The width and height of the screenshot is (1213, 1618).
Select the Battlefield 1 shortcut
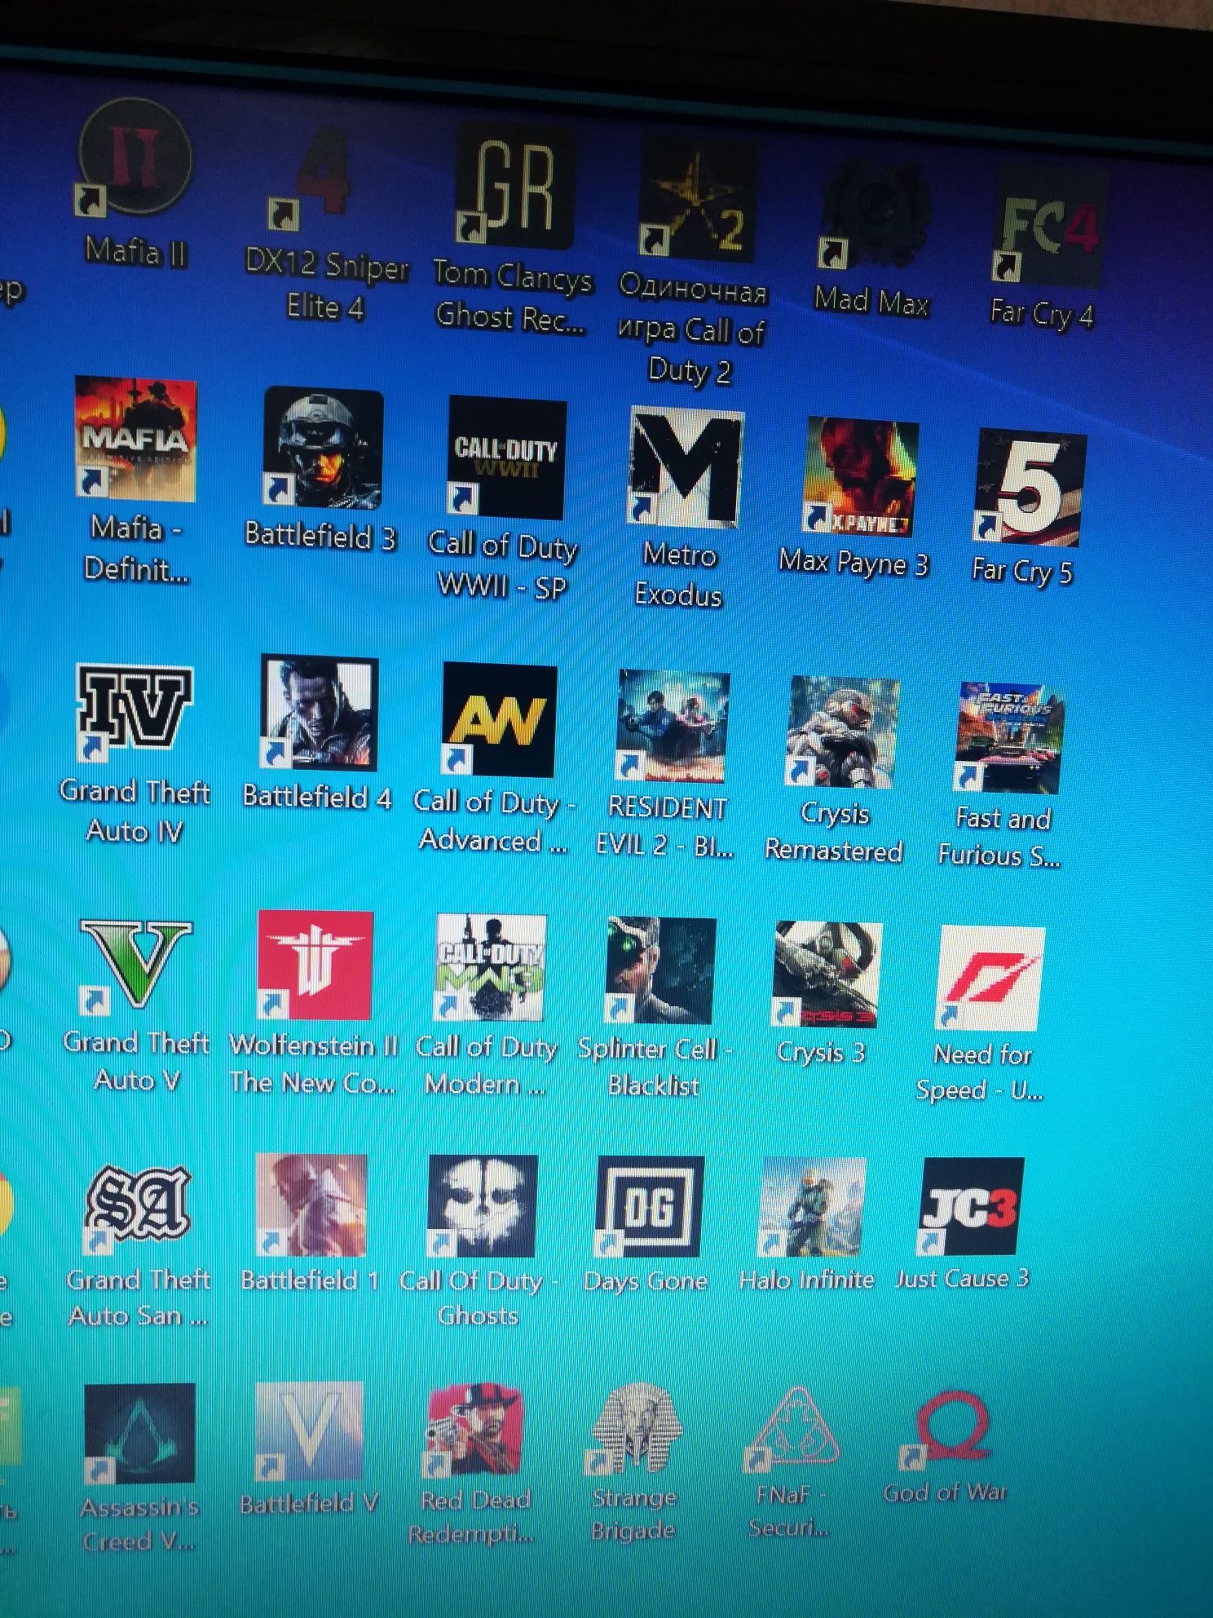(311, 1205)
